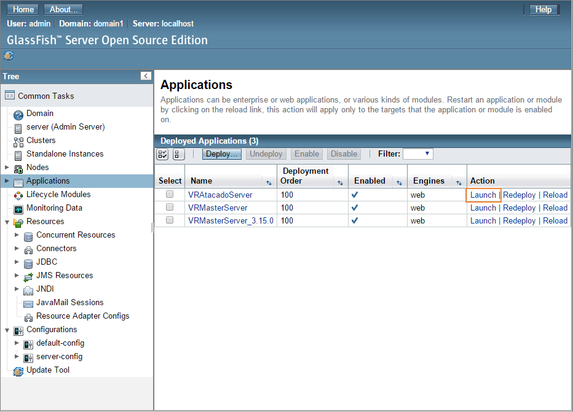Expand the JNDI node
Viewport: 573px width, 412px height.
(17, 289)
